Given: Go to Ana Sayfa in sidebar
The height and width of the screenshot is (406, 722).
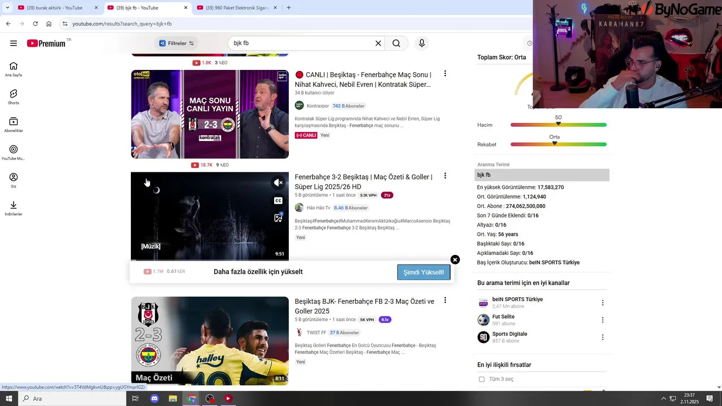Looking at the screenshot, I should (14, 69).
